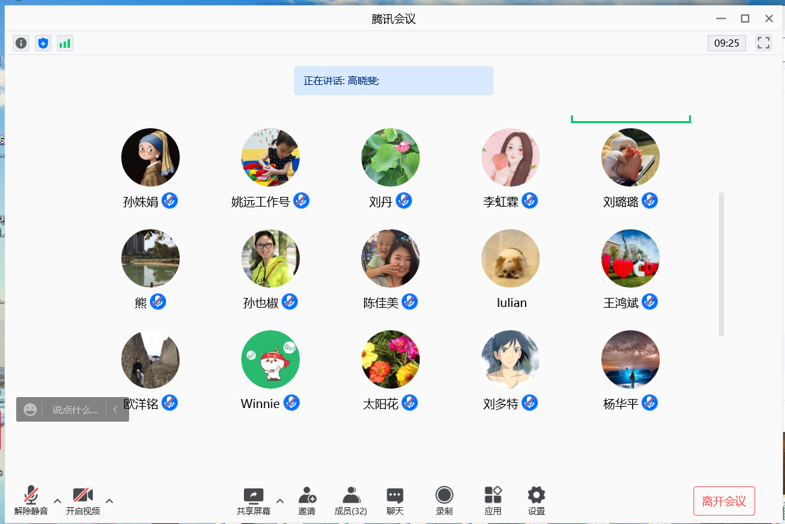The image size is (785, 524).
Task: Unmute microphone with 解除静音
Action: point(31,501)
